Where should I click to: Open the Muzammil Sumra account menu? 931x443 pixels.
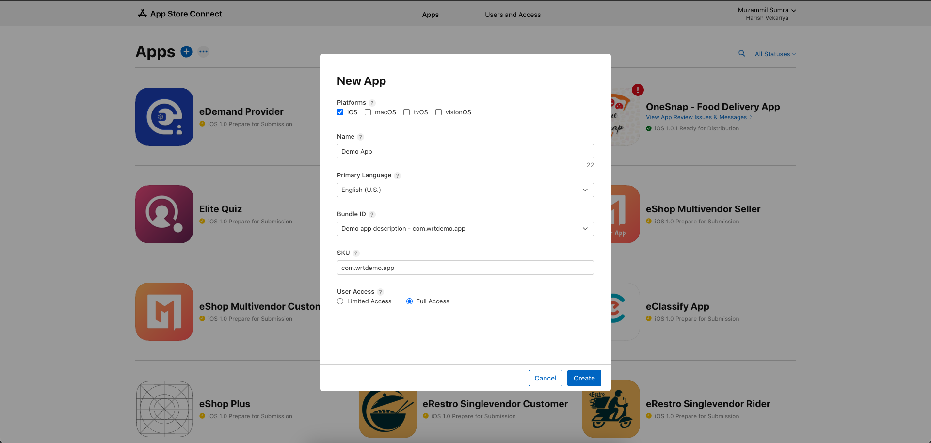coord(767,10)
